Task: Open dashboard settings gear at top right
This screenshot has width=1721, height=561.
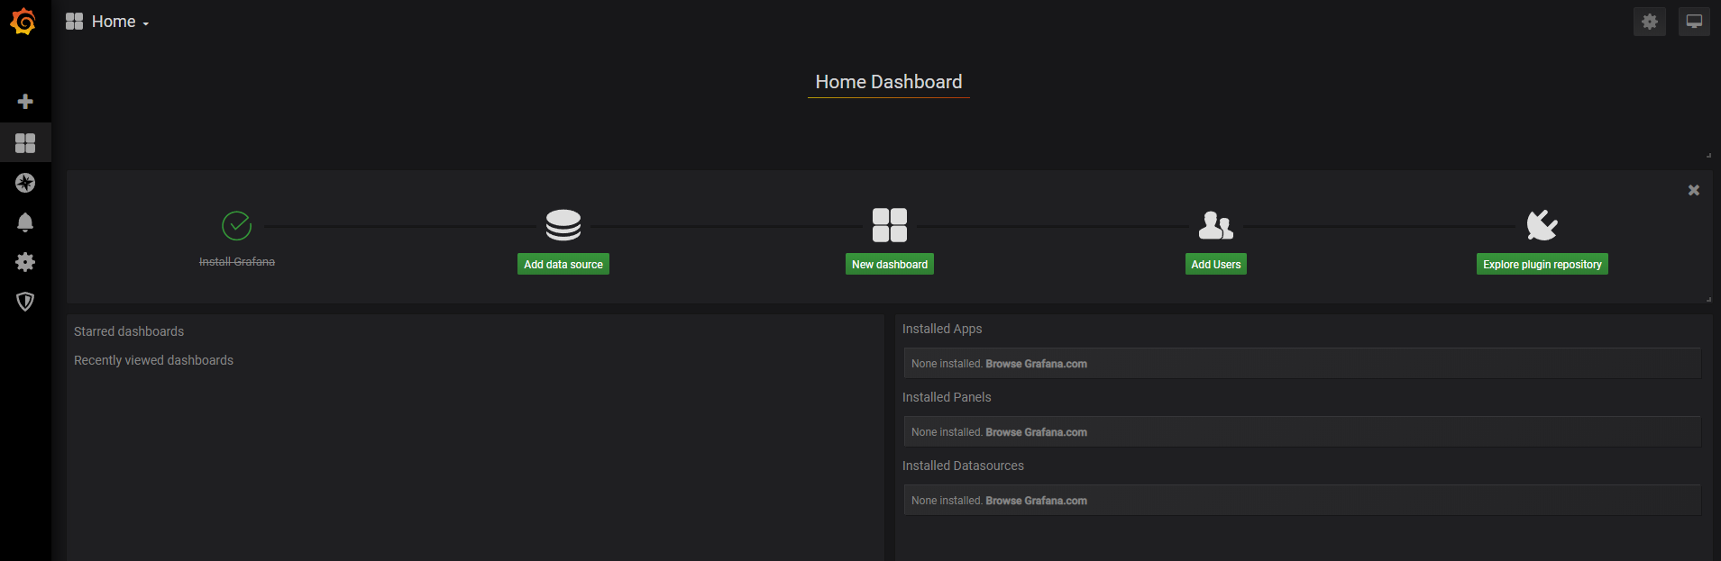Action: tap(1649, 22)
